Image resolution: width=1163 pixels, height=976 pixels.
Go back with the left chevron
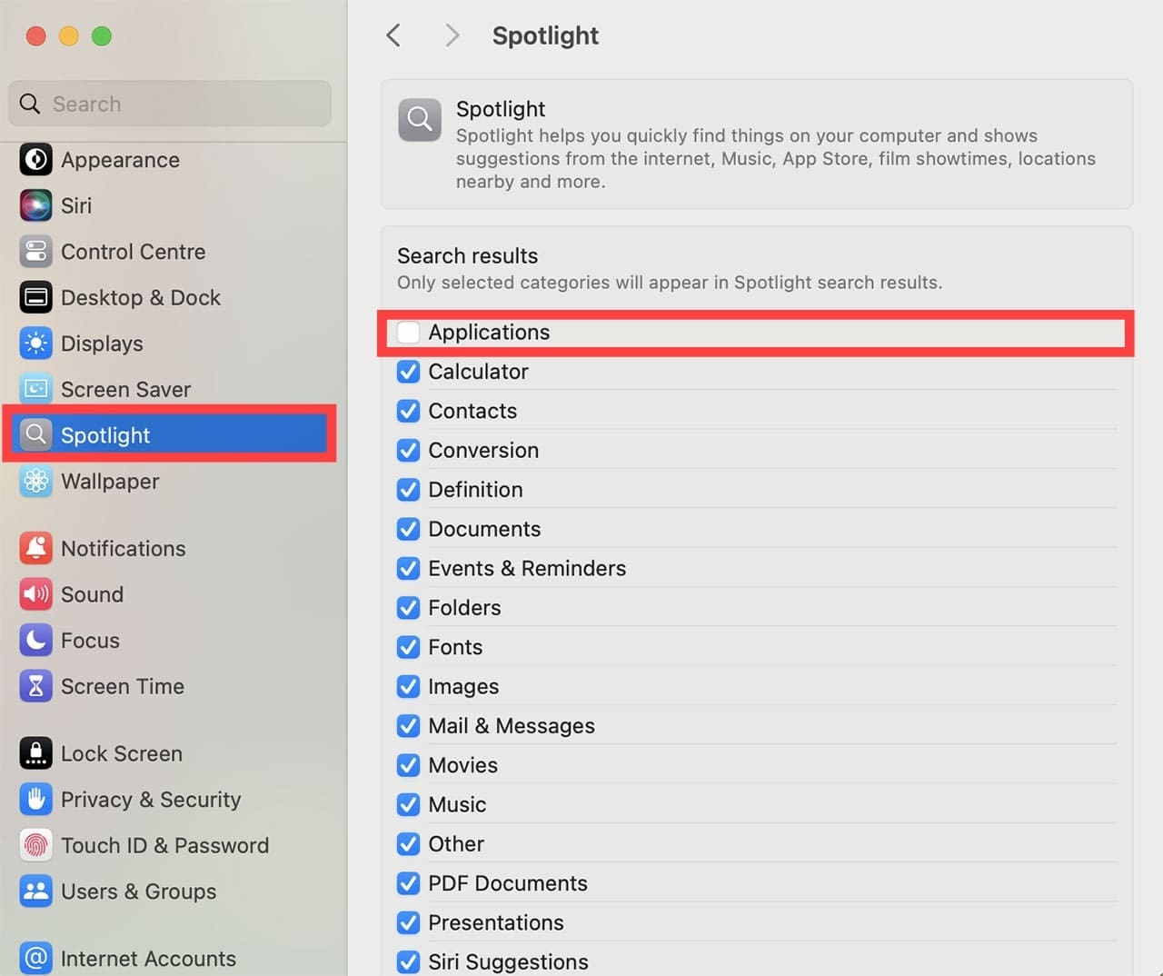(393, 35)
